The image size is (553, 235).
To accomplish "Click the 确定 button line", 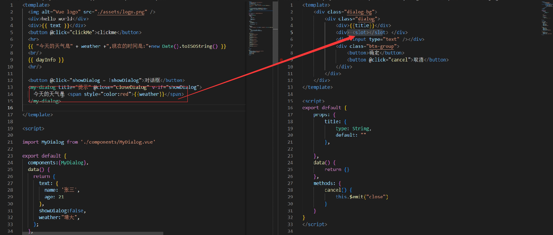I will pos(376,53).
